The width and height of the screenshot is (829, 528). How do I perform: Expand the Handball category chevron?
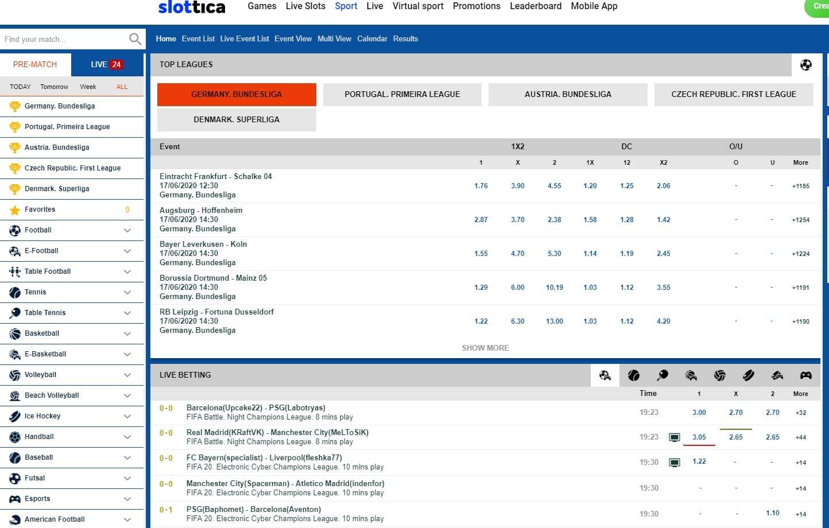coord(127,437)
